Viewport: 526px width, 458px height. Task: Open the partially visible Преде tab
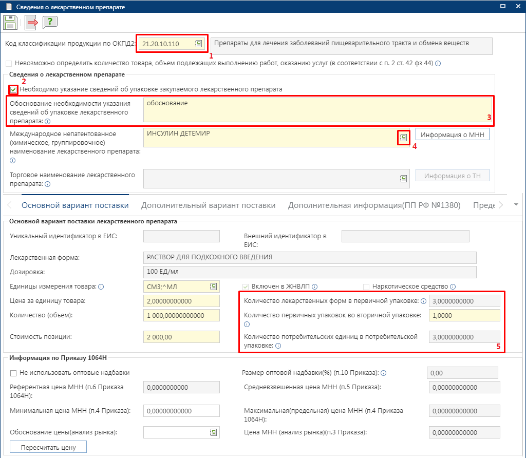484,205
